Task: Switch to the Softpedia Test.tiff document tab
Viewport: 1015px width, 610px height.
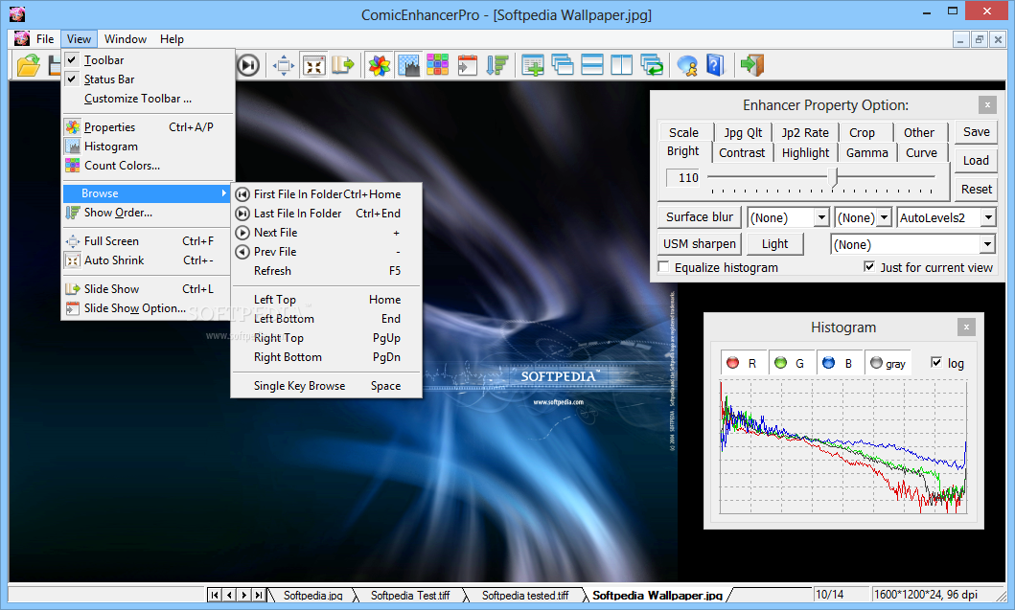Action: [410, 595]
